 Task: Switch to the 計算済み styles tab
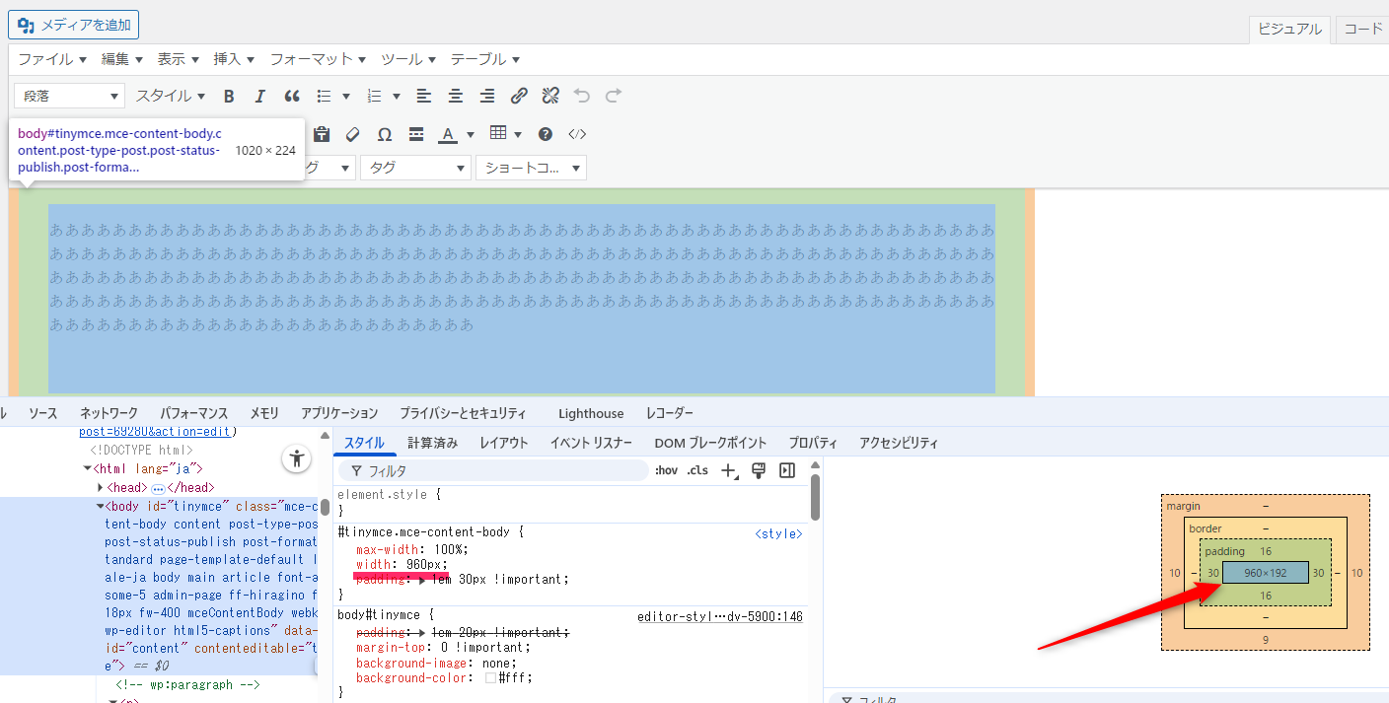click(x=433, y=443)
